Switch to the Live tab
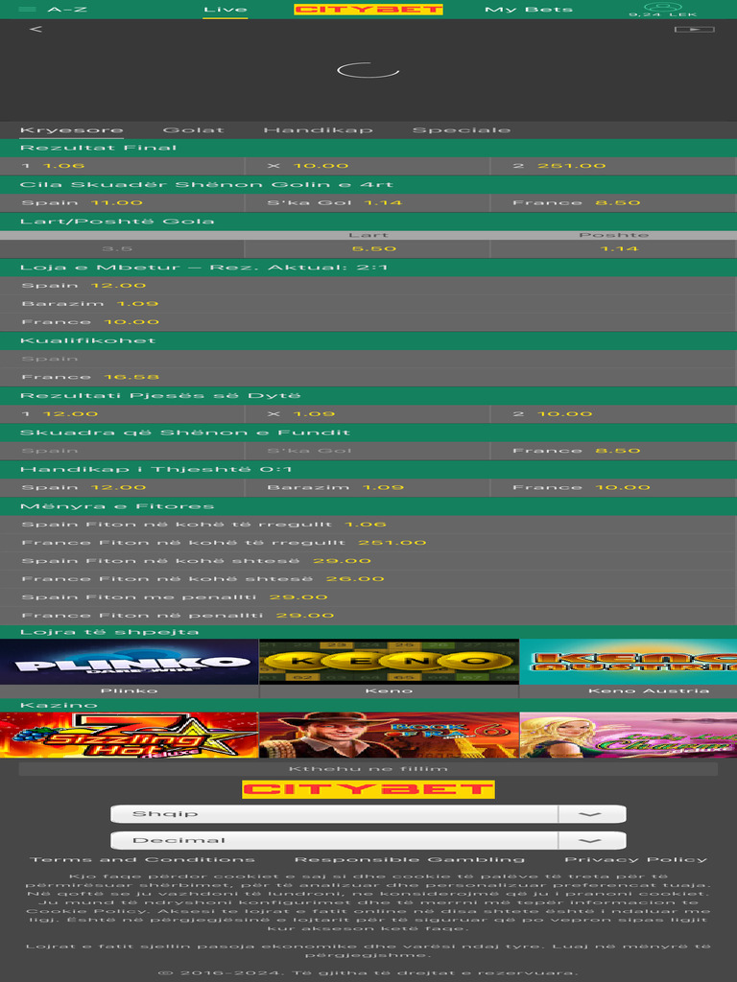737x982 pixels. 225,10
